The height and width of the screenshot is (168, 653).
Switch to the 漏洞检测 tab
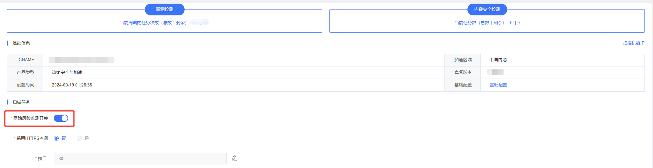[x=165, y=9]
